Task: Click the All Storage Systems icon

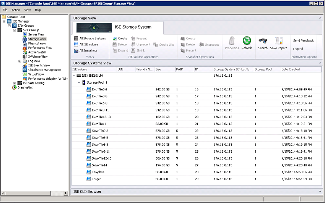Action: tap(76, 38)
